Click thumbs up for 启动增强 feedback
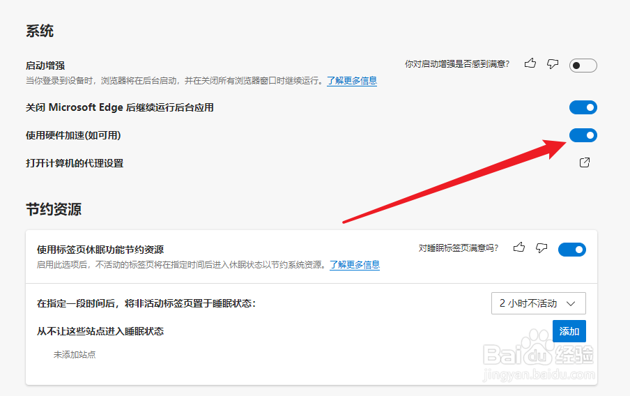This screenshot has width=630, height=396. [530, 63]
